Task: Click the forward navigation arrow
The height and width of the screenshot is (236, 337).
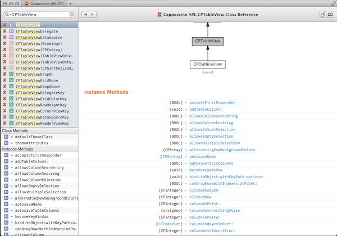Action: pyautogui.click(x=93, y=15)
